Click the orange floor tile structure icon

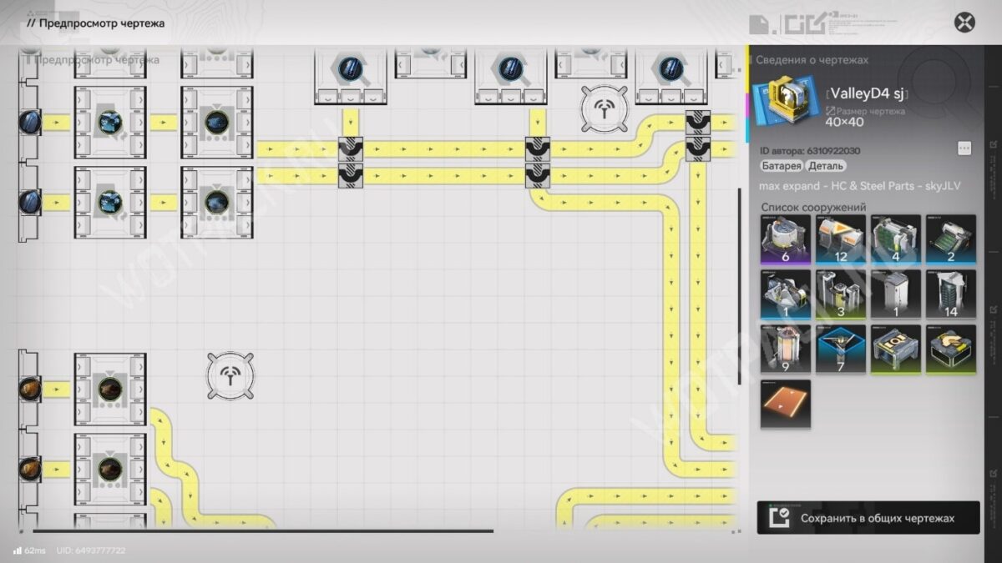pyautogui.click(x=785, y=404)
